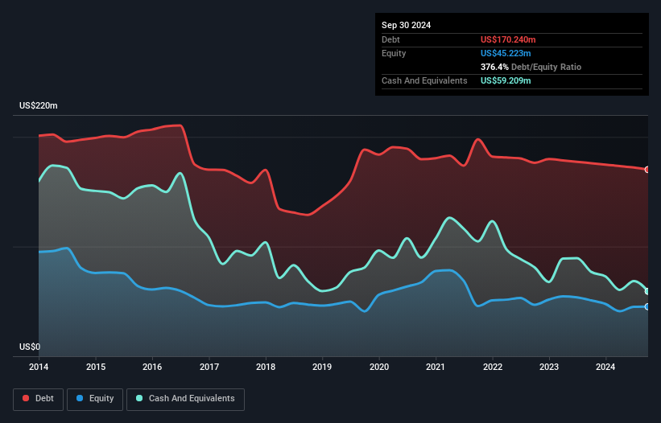
Task: Select the red Debt endpoint marker
Action: tap(647, 170)
